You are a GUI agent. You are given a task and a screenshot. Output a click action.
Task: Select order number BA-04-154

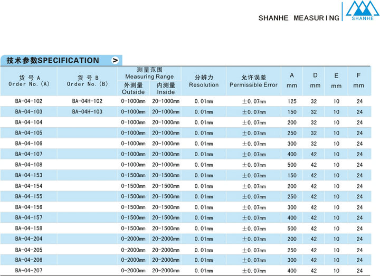[x=28, y=186]
